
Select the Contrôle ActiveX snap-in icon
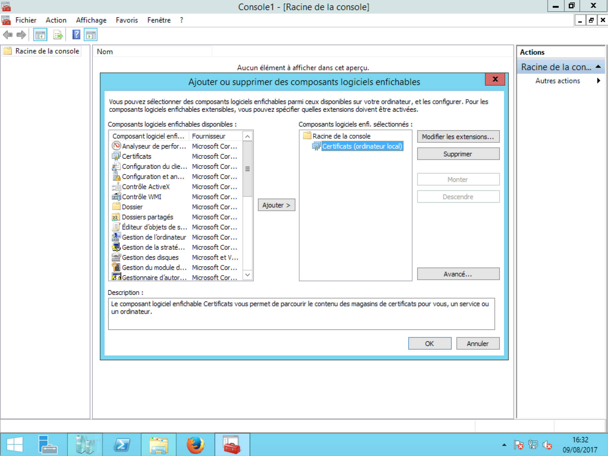[116, 186]
